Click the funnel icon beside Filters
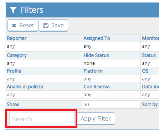The width and height of the screenshot is (159, 132). [x=13, y=10]
